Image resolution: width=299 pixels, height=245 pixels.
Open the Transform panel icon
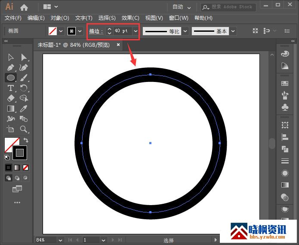tap(285, 125)
